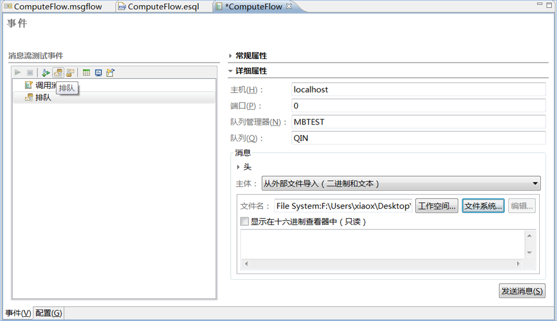The height and width of the screenshot is (321, 557).
Task: Click the text area scroll up arrow
Action: [x=529, y=236]
